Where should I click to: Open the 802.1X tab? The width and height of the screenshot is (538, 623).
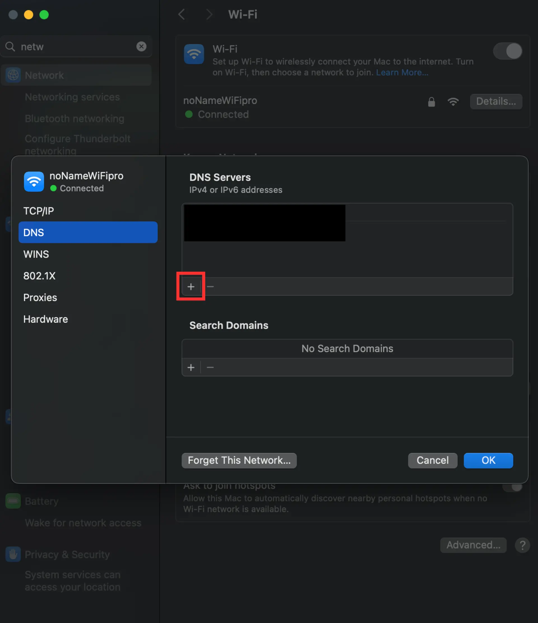click(88, 276)
